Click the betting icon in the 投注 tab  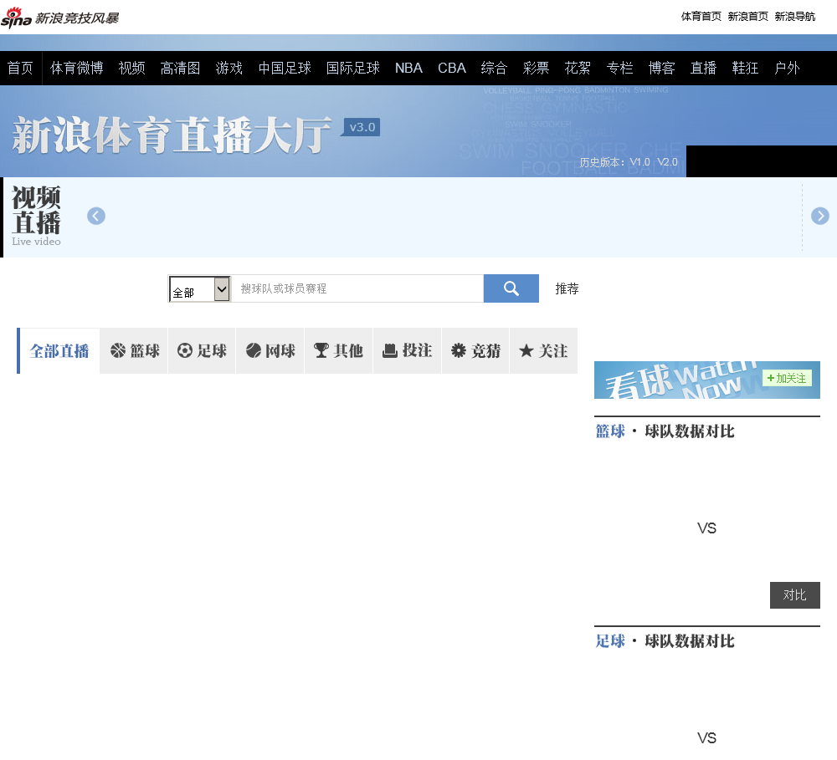pyautogui.click(x=390, y=350)
